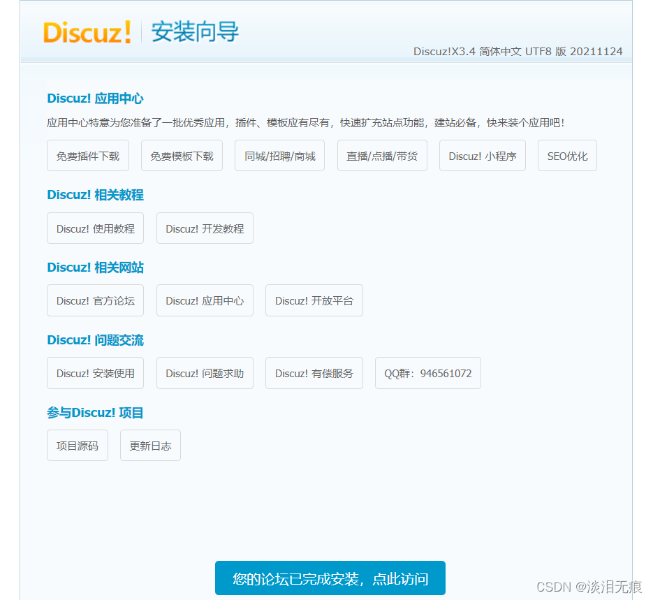Click the 应用中心特意为您准备 description text
The width and height of the screenshot is (653, 600).
tap(305, 123)
